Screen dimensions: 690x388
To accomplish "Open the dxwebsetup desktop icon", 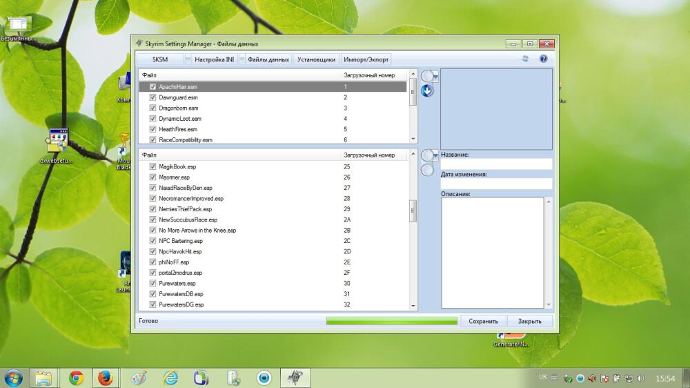I will point(57,146).
